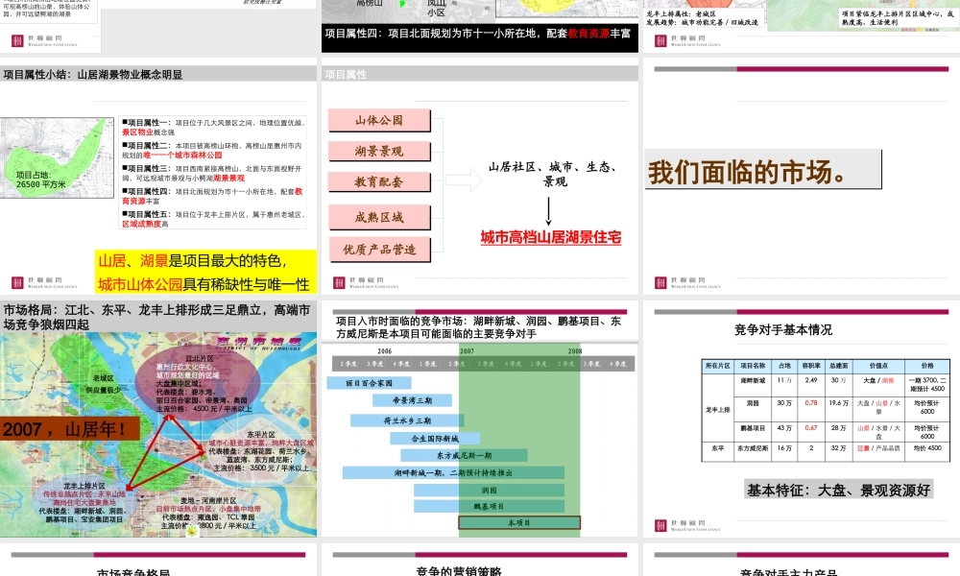Select the 项目入市时面临的竞争市场 timeline slide

[x=479, y=421]
